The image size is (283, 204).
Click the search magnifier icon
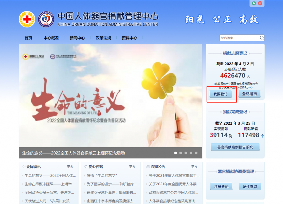[261, 38]
